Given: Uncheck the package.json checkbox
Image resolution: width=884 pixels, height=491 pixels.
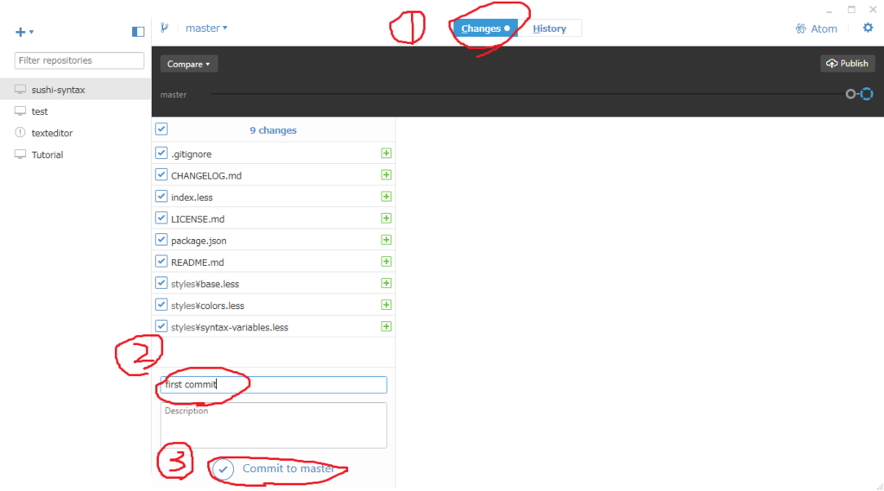Looking at the screenshot, I should click(161, 240).
